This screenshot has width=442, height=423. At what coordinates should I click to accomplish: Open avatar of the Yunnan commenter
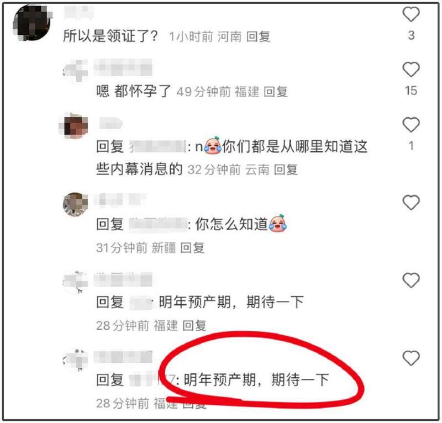click(74, 126)
